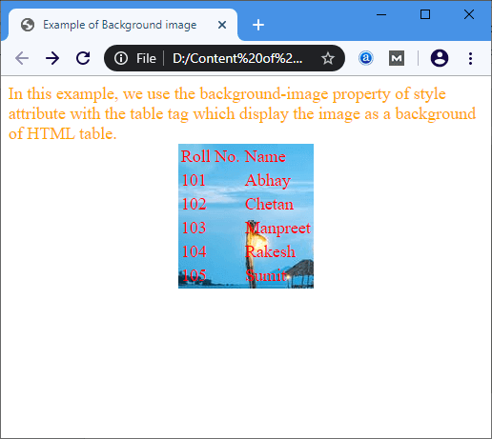The image size is (492, 439).
Task: Open Chrome's three-dot menu
Action: (470, 58)
